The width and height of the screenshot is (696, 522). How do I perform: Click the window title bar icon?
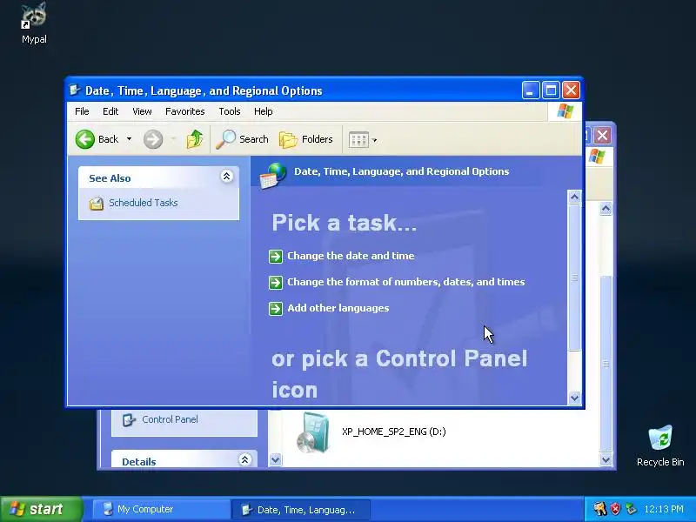tap(75, 90)
